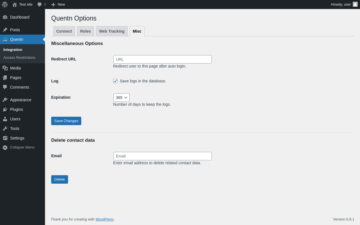Open Plugins via the plug icon
Viewport: 360px width, 225px height.
point(5,109)
